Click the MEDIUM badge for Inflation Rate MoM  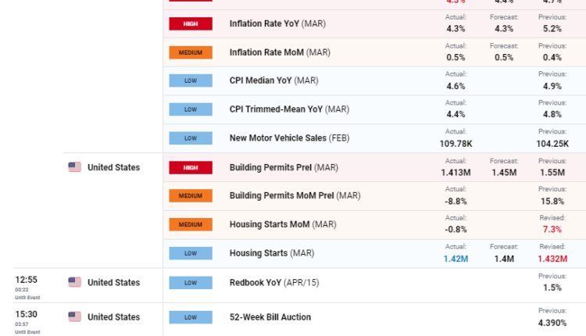point(191,52)
